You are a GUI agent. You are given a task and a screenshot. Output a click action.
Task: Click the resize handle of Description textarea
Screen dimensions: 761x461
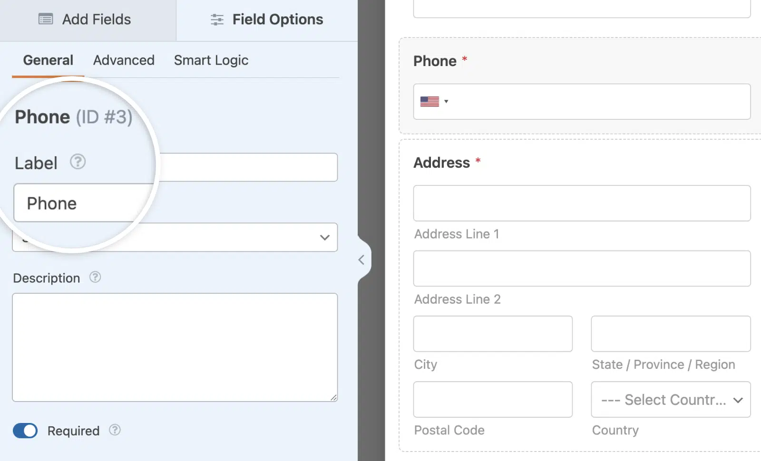click(333, 398)
